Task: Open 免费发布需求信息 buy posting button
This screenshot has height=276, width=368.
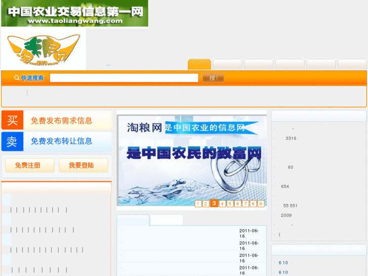Action: click(x=57, y=120)
